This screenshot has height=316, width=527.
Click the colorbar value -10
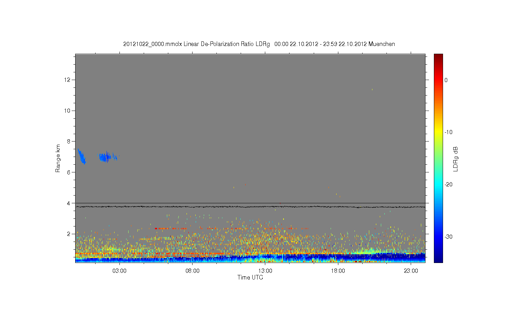pos(448,132)
